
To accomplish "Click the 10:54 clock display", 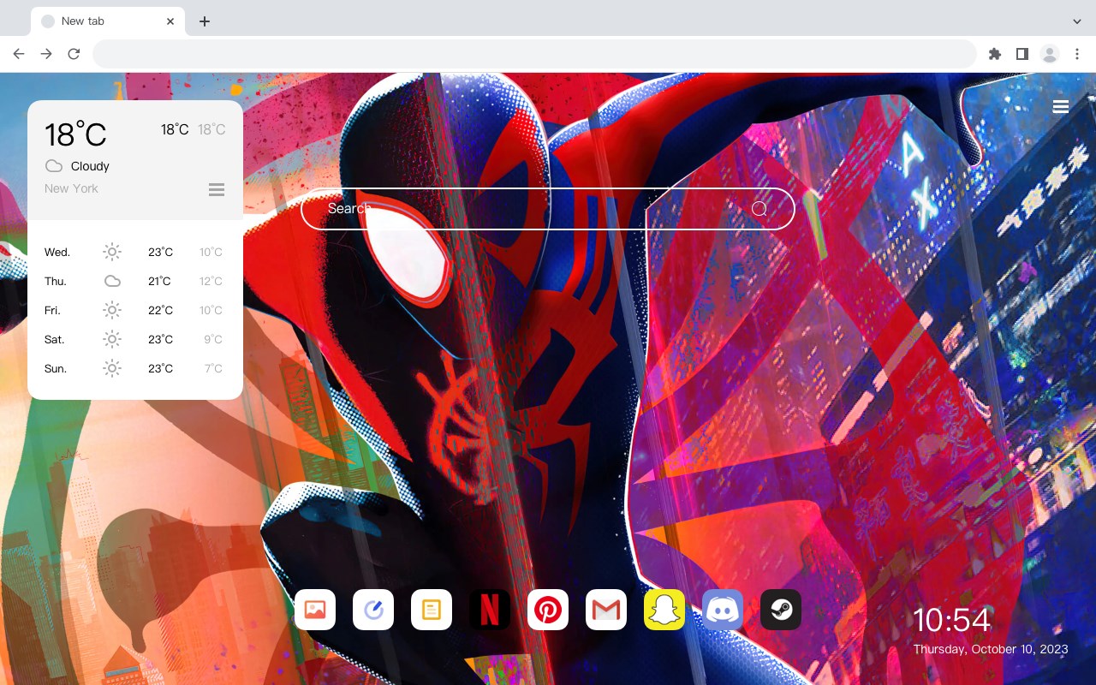I will point(951,620).
